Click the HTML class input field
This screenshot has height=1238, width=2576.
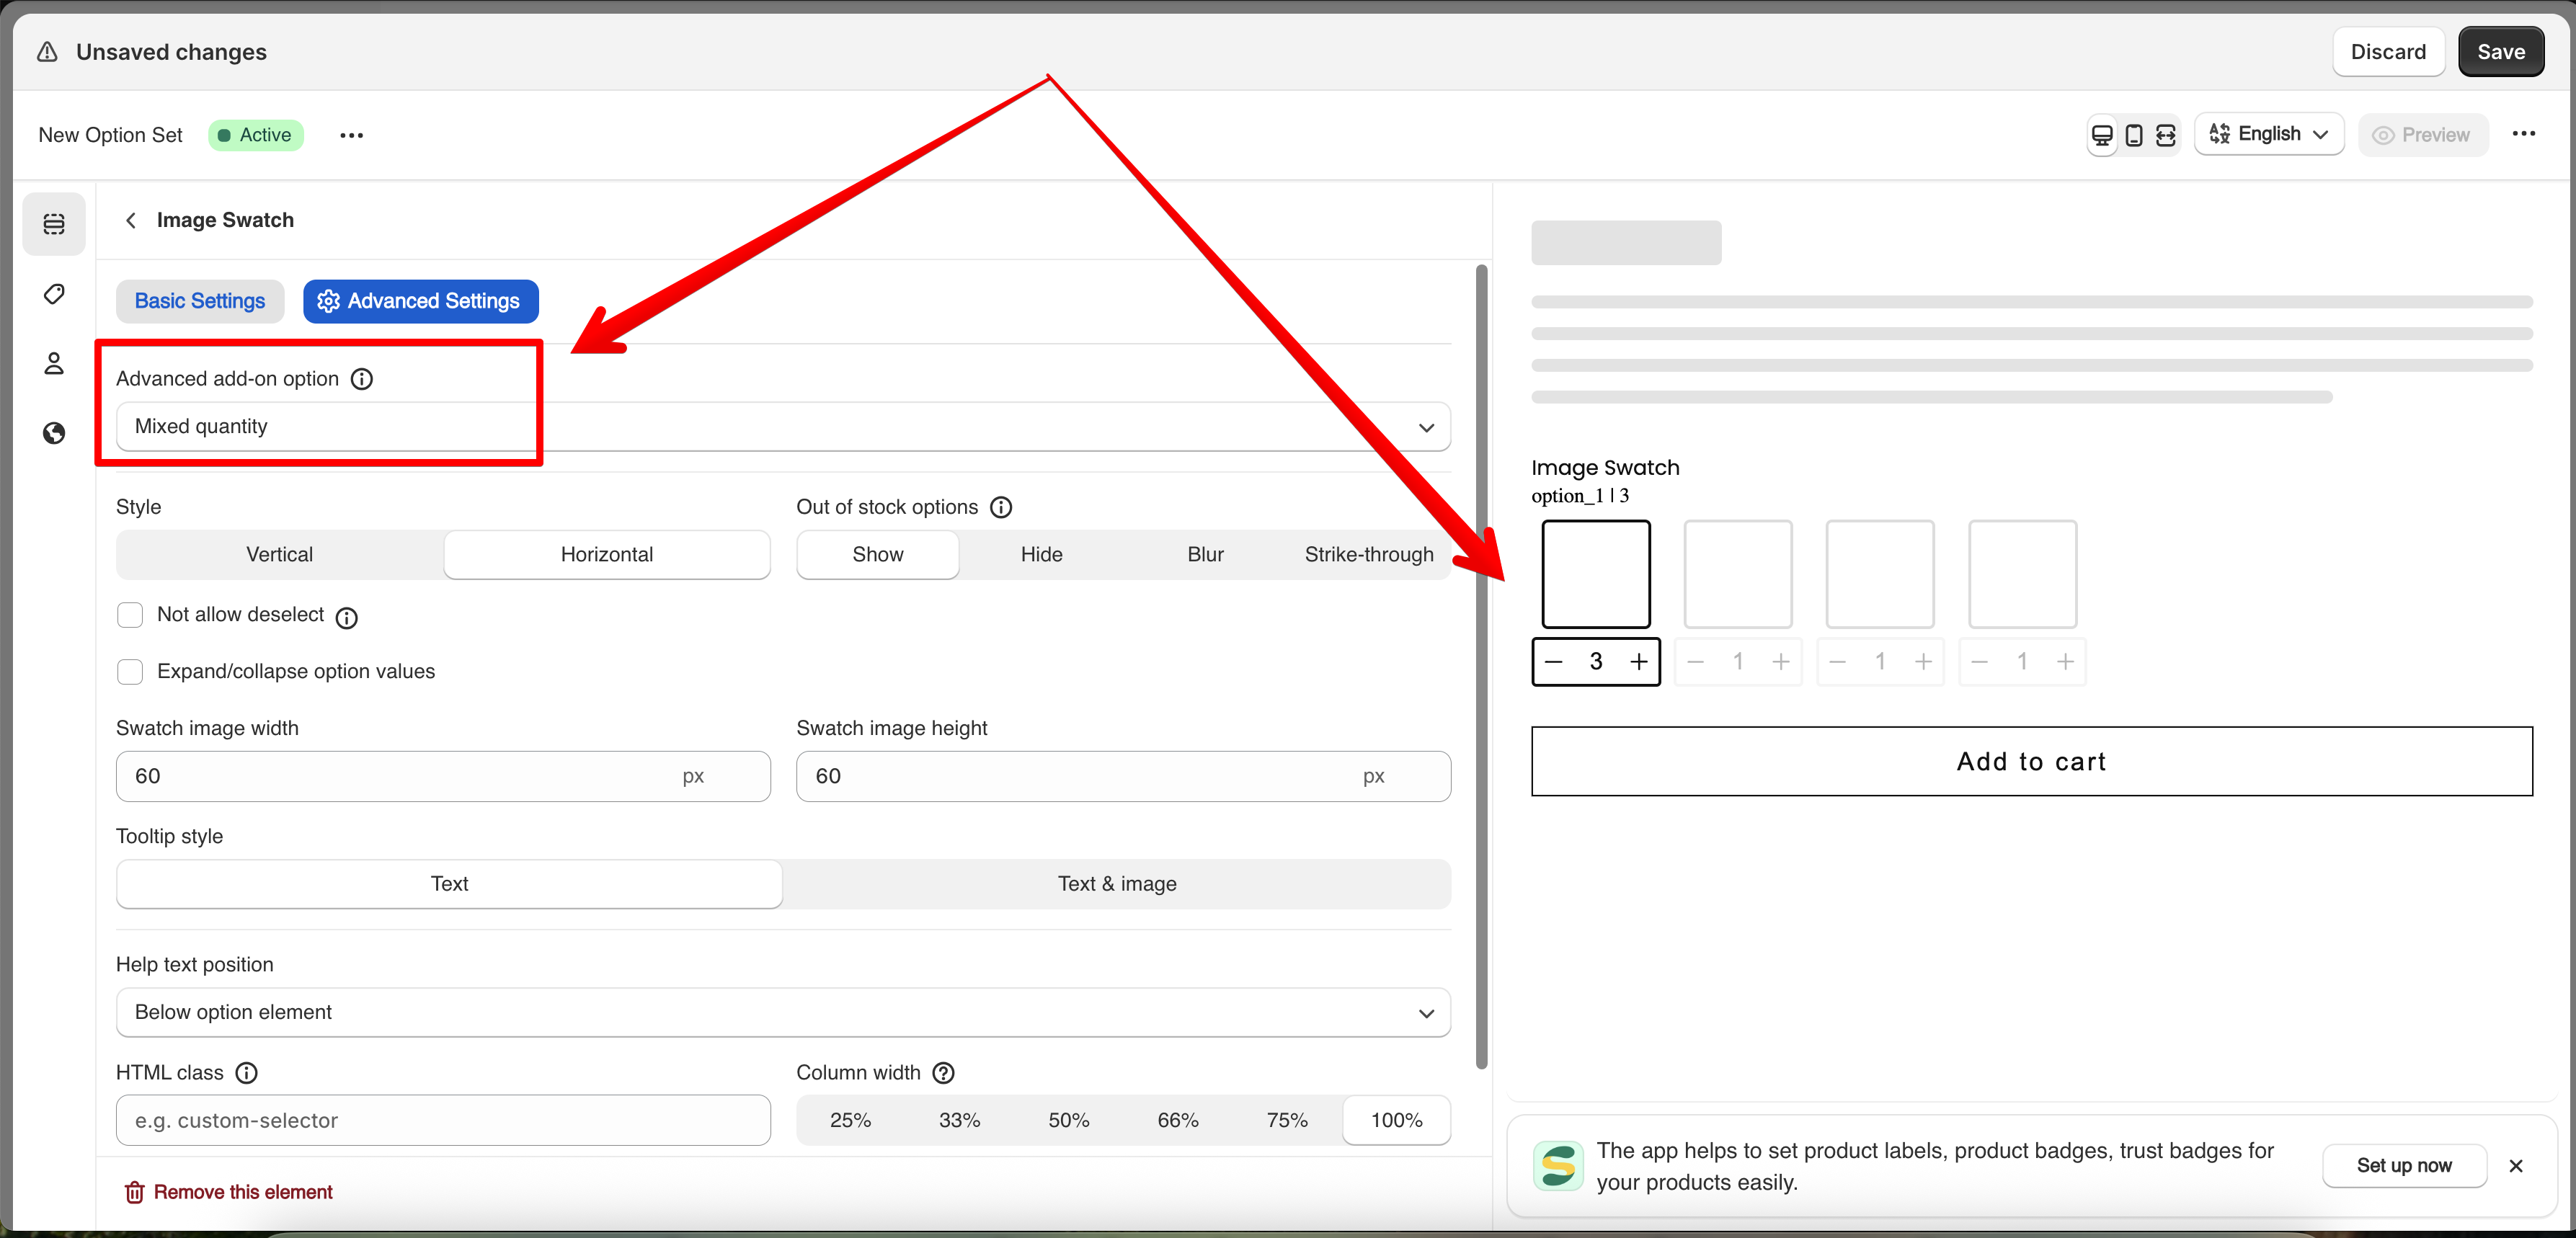(443, 1120)
